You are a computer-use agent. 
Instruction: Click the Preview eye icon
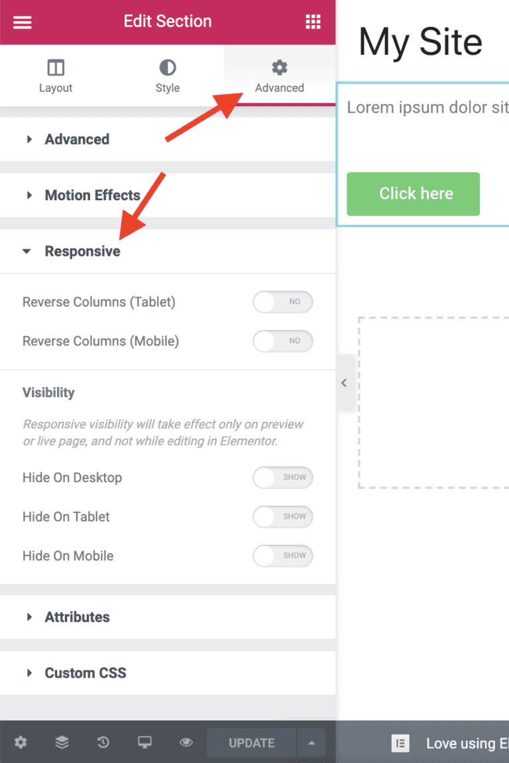click(186, 742)
